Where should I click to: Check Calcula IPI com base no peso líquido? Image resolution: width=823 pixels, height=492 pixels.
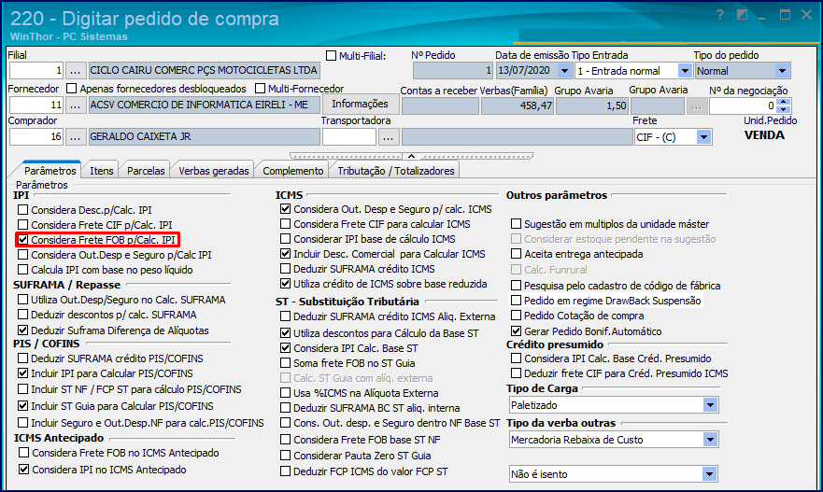click(22, 270)
